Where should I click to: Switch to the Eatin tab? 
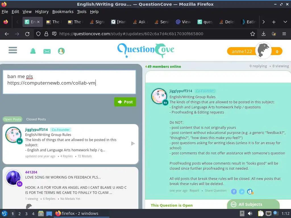[248, 22]
